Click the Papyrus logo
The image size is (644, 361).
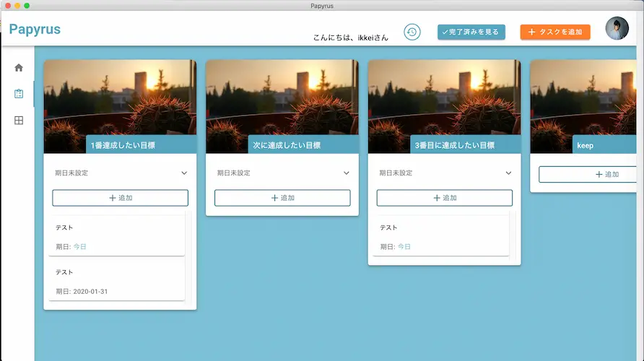point(35,29)
